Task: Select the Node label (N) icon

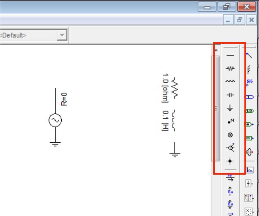Action: pos(230,121)
